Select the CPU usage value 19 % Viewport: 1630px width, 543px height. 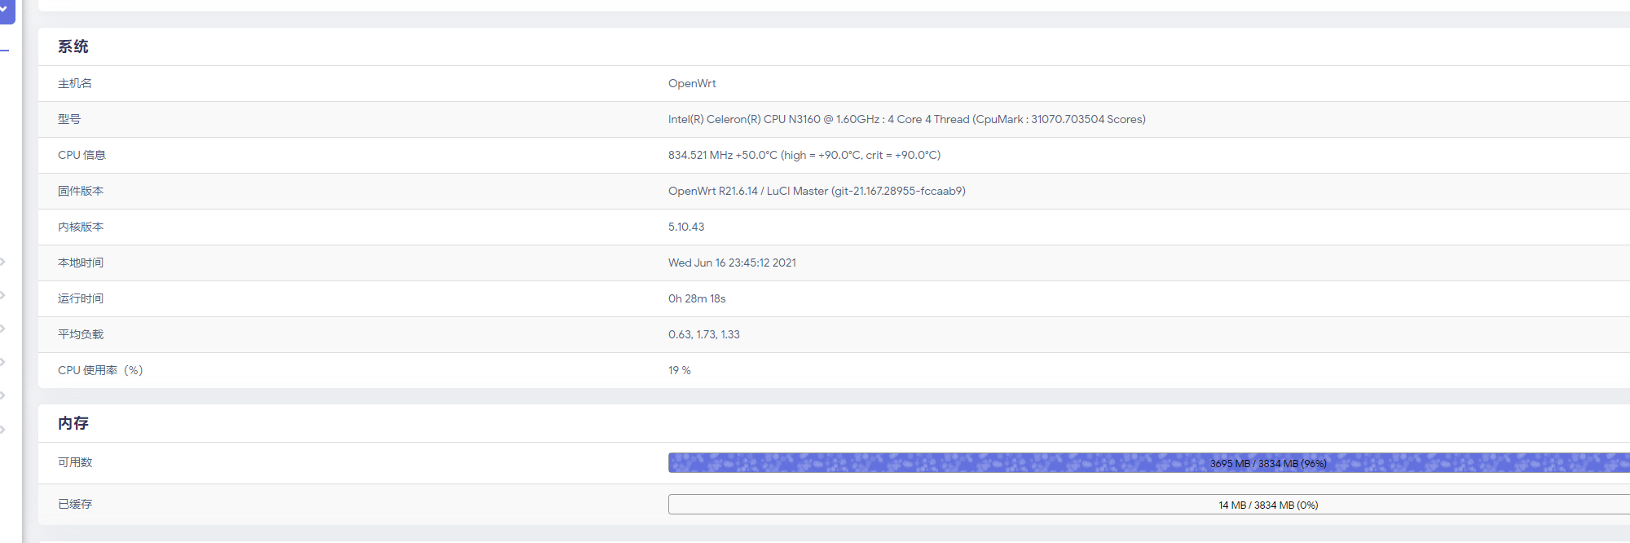680,370
